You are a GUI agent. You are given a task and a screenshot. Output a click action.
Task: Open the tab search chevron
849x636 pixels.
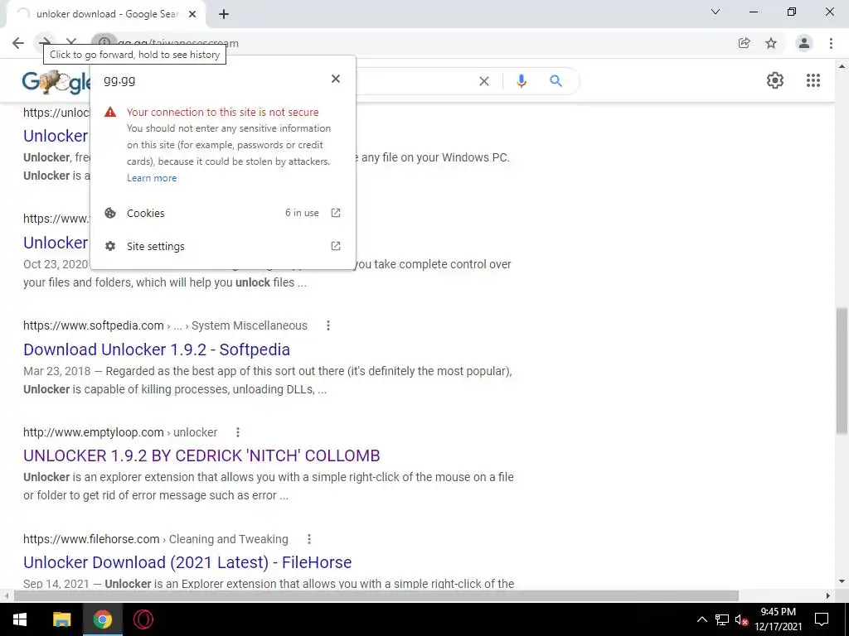[716, 12]
